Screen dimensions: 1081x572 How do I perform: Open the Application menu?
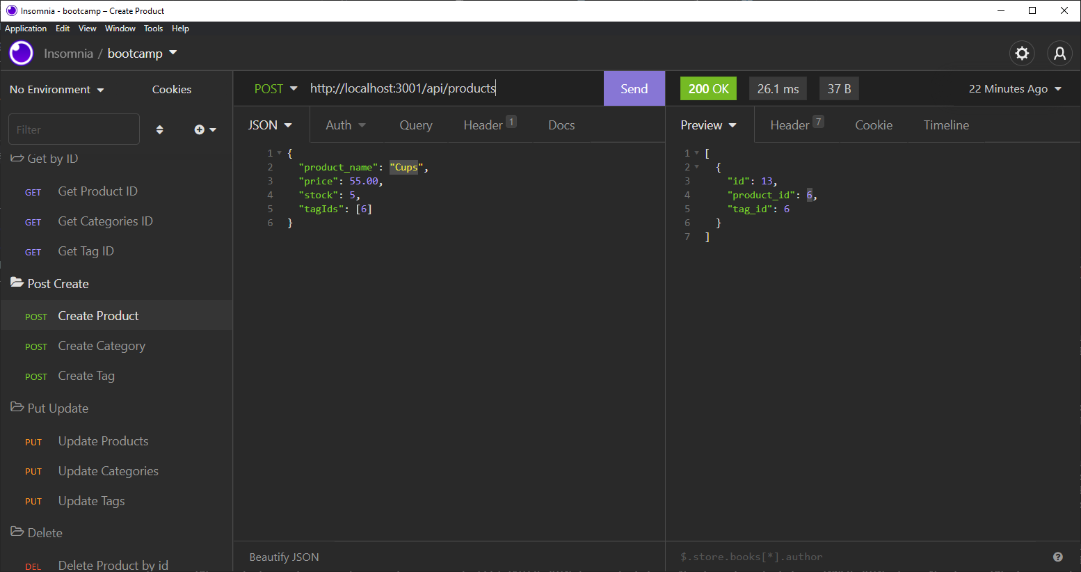26,29
